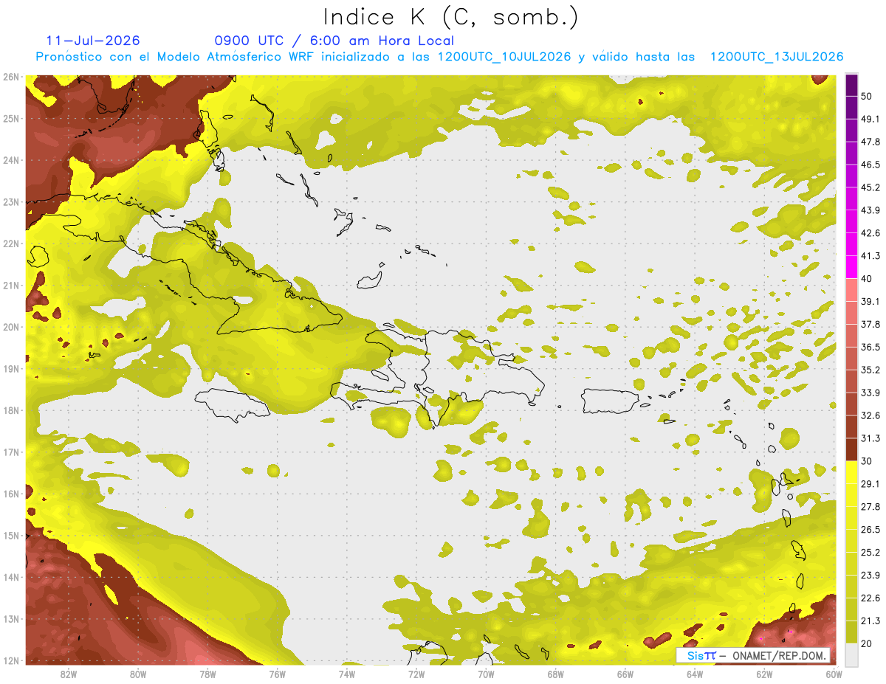Click the colorbar value "21.3"
Screen dimensions: 886x684
point(870,621)
